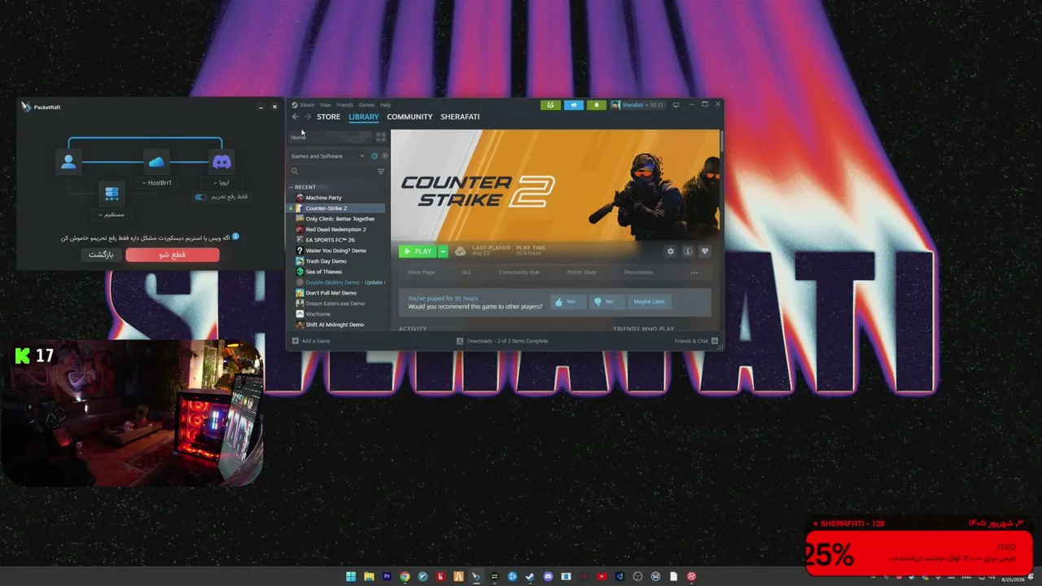This screenshot has height=586, width=1042.
Task: Answer No to recommendation prompt
Action: click(606, 302)
